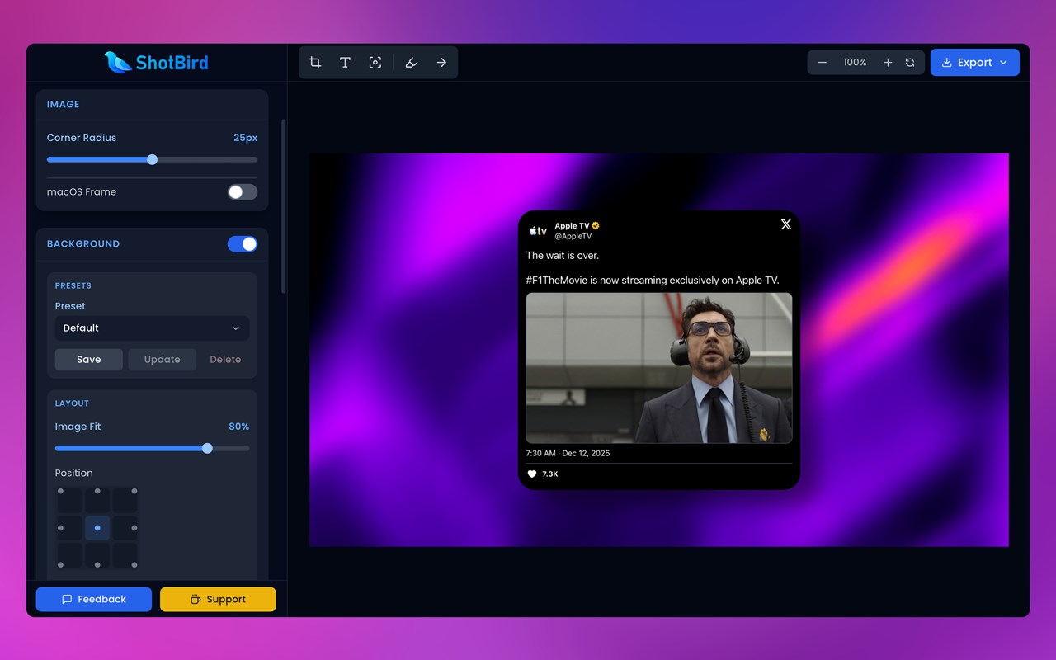
Task: Click the Apple TV avatar in the tweet
Action: (x=538, y=231)
